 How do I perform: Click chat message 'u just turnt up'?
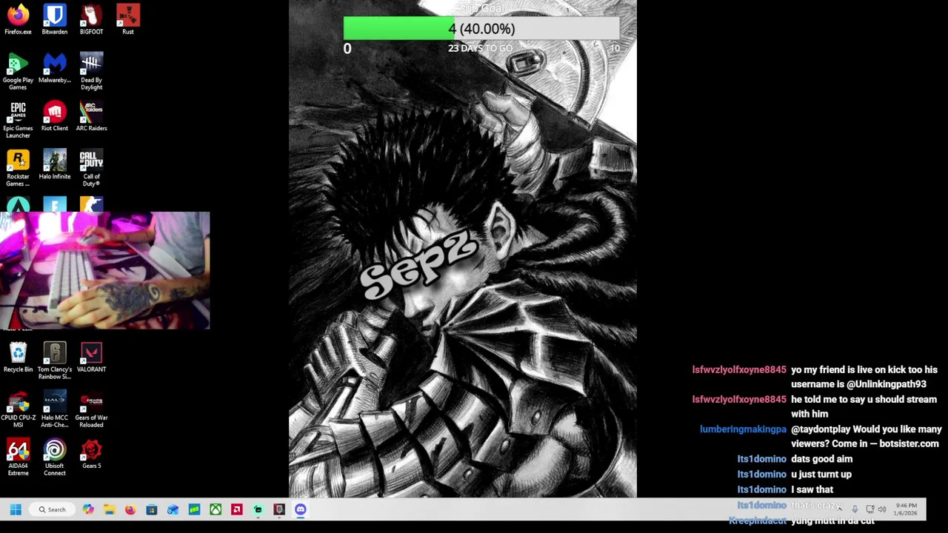[x=821, y=475]
